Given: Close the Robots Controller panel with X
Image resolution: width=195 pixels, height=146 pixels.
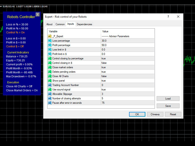Looking at the screenshot, I should [x=37, y=15].
